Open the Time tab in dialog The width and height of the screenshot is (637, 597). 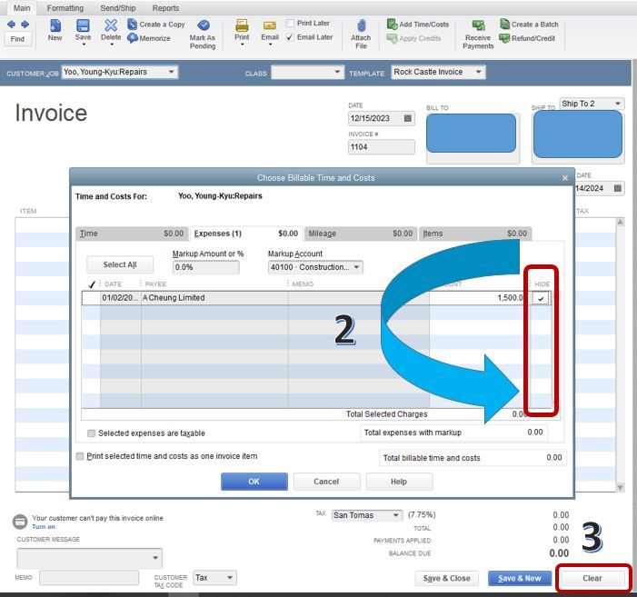[x=132, y=234]
